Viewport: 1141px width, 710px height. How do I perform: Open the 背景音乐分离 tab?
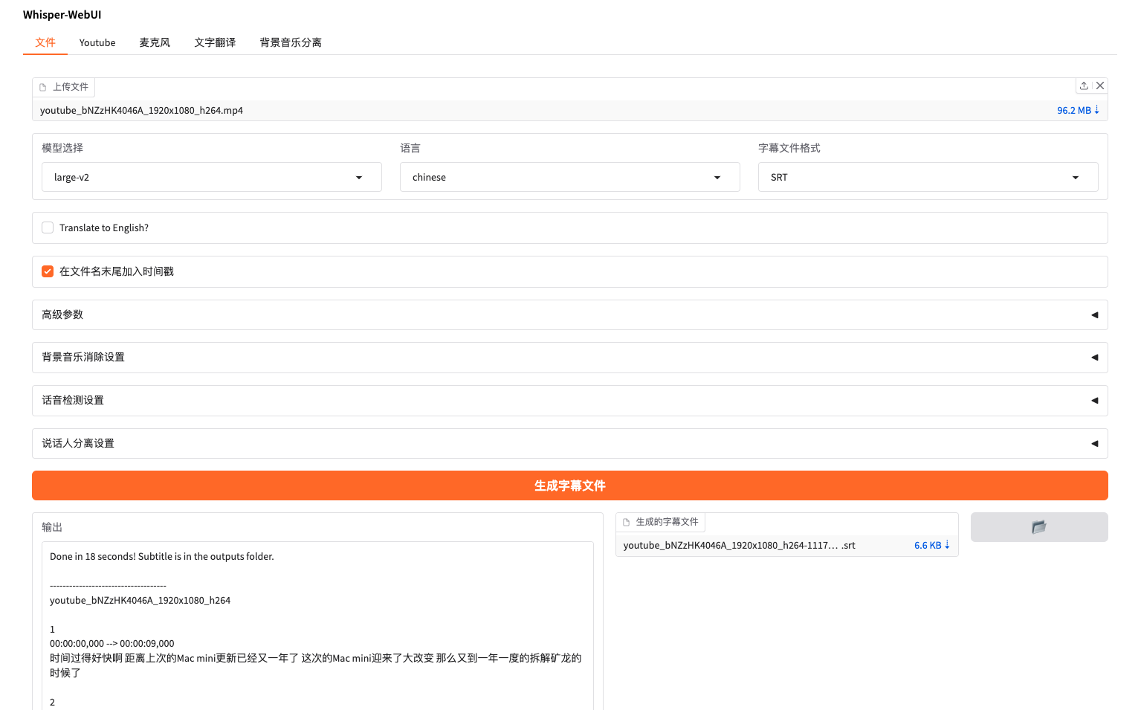(290, 42)
